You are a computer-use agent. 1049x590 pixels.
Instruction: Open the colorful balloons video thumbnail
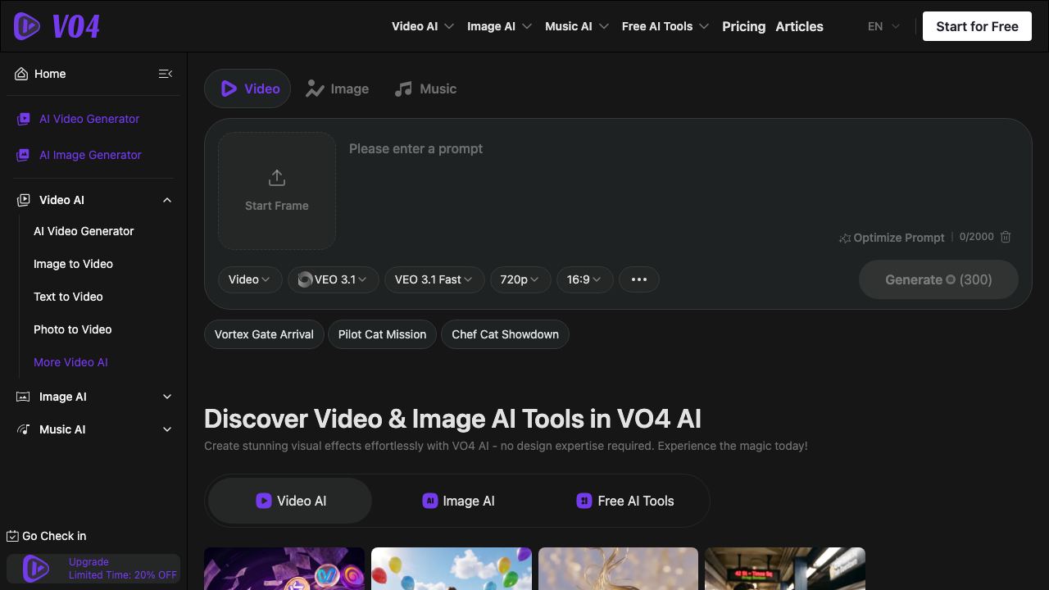coord(452,569)
